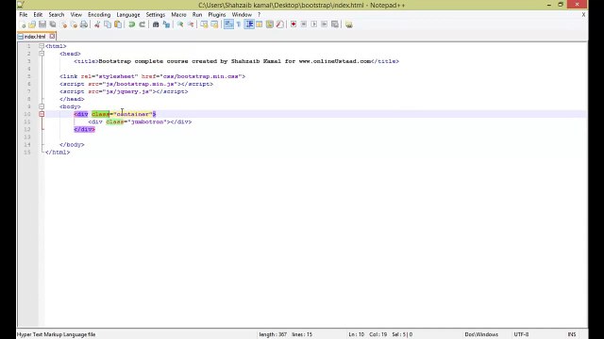
Task: Toggle Word Wrap in the toolbar
Action: [228, 24]
